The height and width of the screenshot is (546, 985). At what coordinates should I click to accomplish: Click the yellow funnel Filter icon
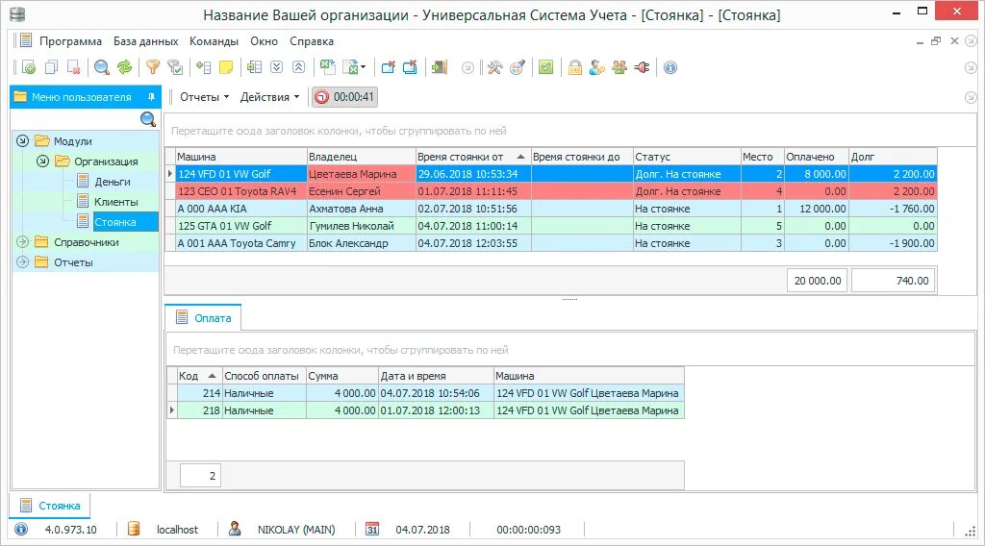click(153, 67)
